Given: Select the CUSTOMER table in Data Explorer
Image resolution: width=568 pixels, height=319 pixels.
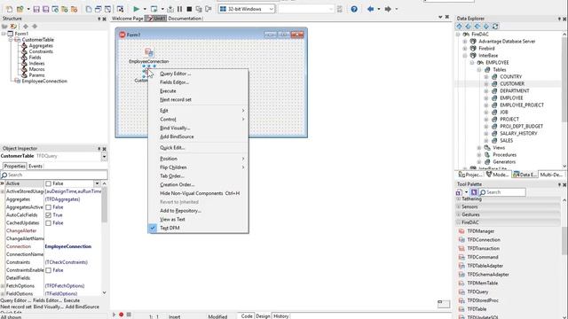Looking at the screenshot, I should point(512,84).
